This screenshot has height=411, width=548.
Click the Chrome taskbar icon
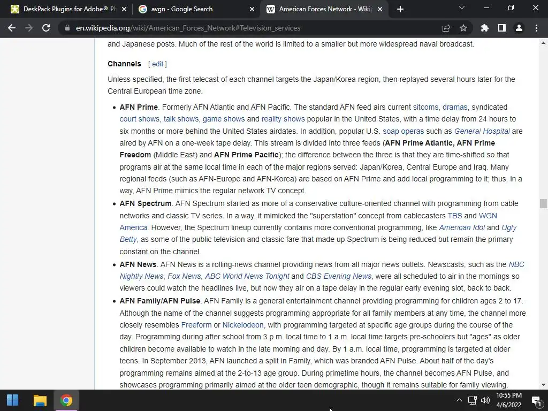point(66,400)
